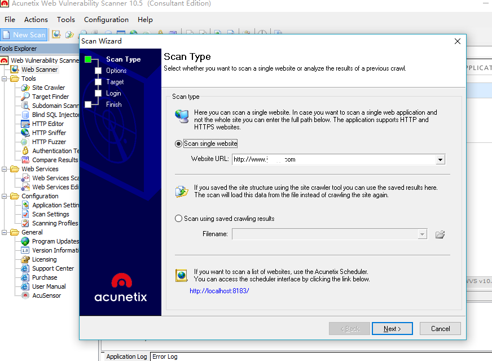Switch to the Application Log tab

(126, 356)
